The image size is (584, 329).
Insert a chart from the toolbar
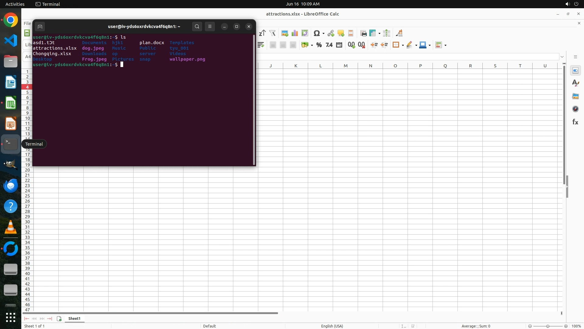(294, 33)
